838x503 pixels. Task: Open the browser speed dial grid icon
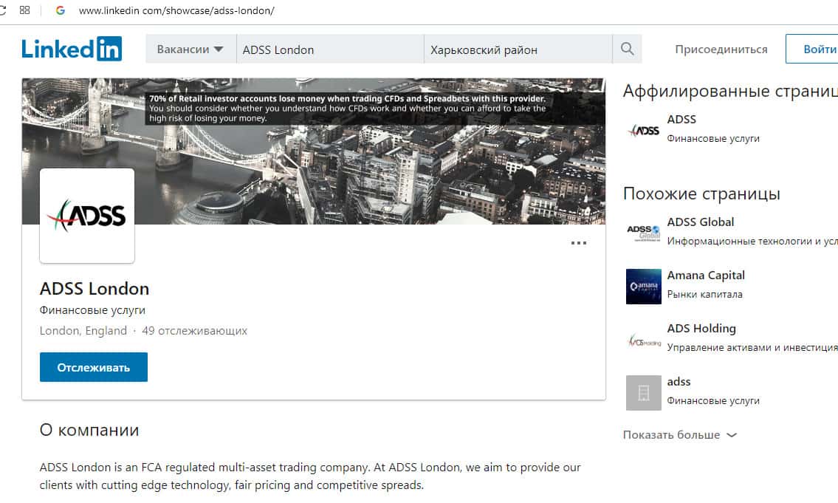tap(24, 10)
